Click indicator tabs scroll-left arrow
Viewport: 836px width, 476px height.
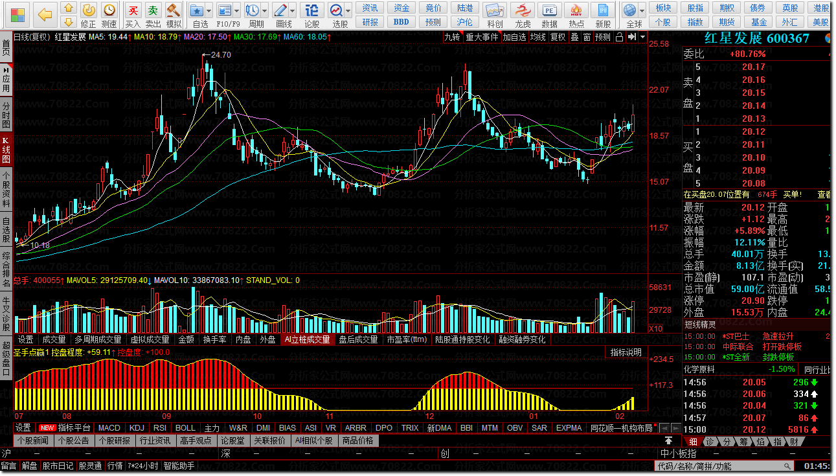664,428
